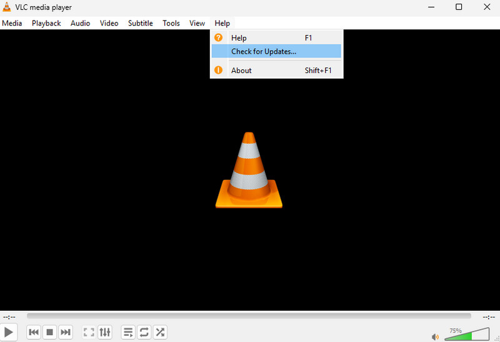
Task: Open the Tools menu
Action: coord(171,23)
